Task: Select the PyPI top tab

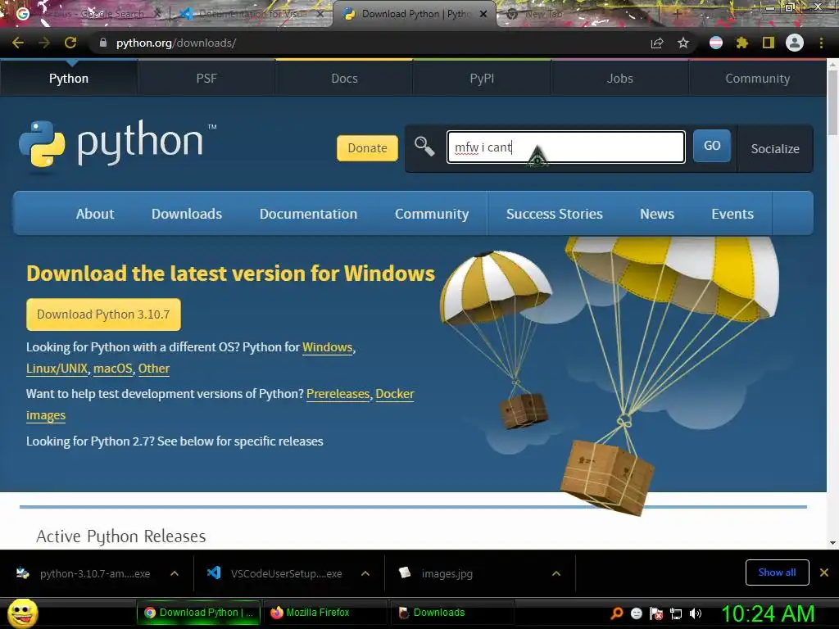Action: point(482,78)
